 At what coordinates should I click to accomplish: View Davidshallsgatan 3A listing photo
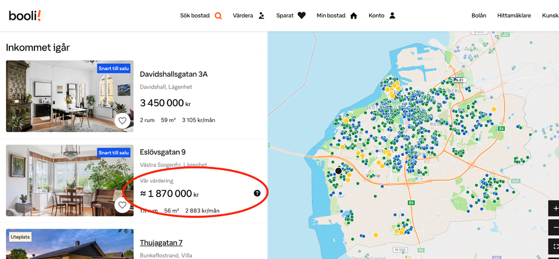click(x=70, y=96)
